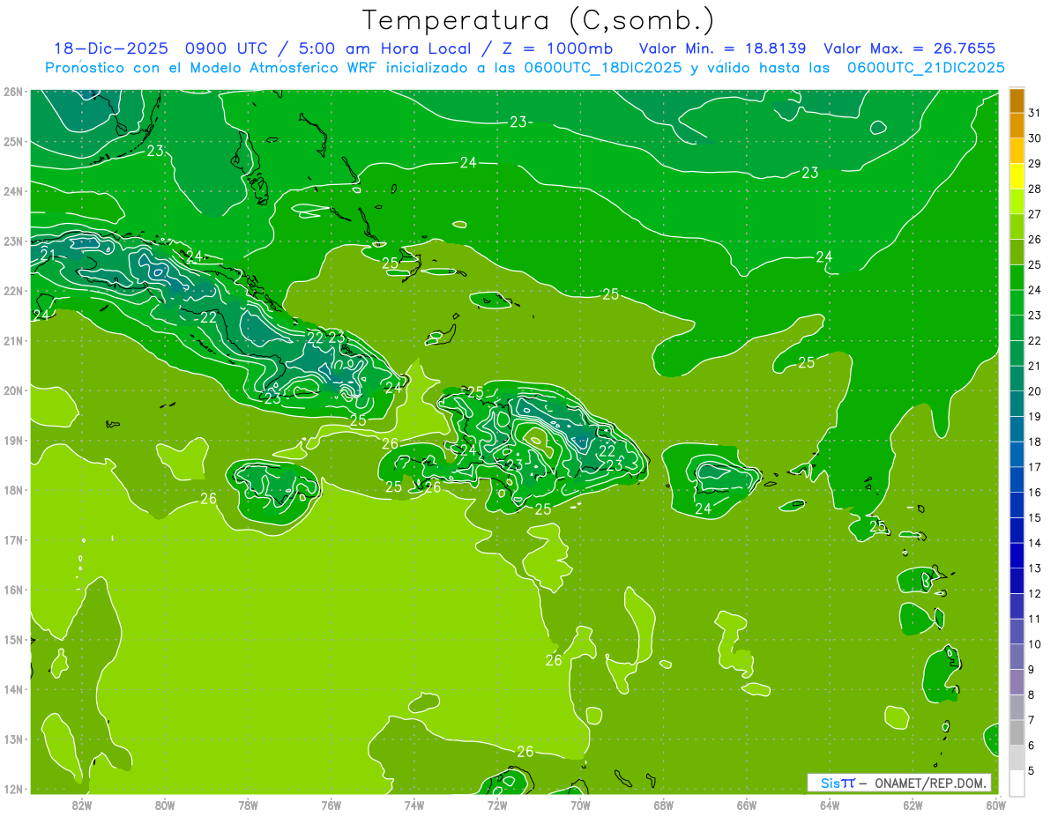Click longitude label '82W'
Viewport: 1058px width, 817px height.
82,804
